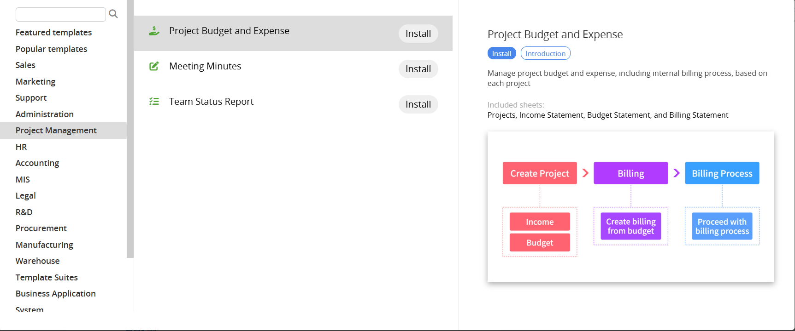Choose the HR template category
The width and height of the screenshot is (795, 331).
21,147
